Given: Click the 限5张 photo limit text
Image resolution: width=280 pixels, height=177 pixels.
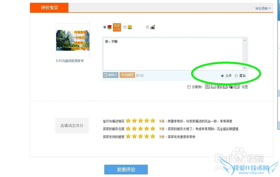Looking at the screenshot, I should click(140, 76).
